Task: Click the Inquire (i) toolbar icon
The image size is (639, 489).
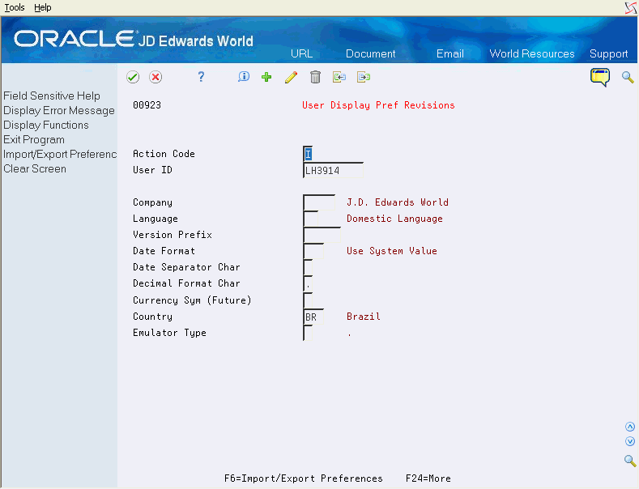Action: (x=243, y=77)
